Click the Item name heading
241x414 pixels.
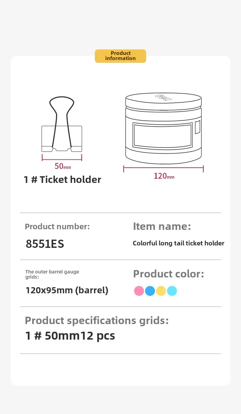click(x=162, y=227)
